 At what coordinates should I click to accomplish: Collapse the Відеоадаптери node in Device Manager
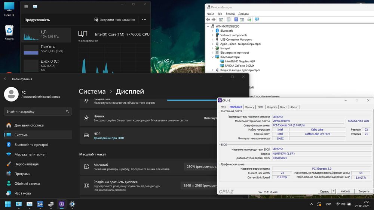coord(212,57)
